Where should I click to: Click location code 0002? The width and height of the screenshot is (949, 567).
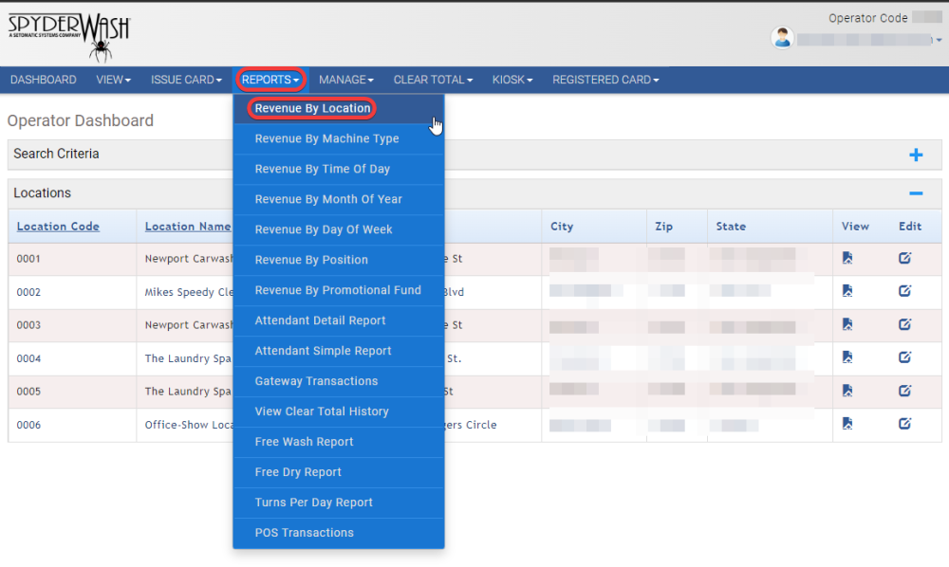click(28, 292)
